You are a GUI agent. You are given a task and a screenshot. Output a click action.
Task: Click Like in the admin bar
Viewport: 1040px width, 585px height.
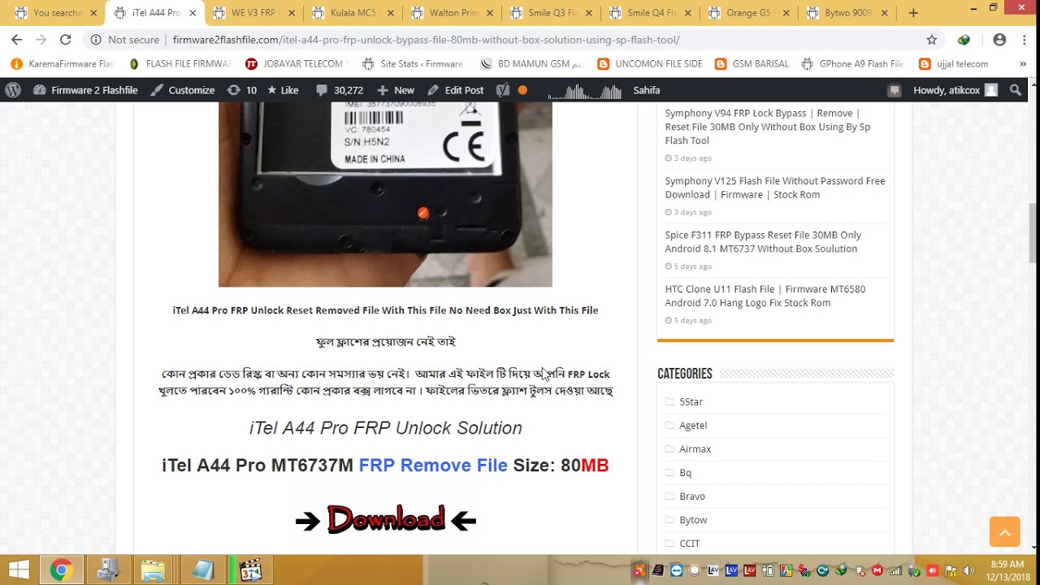click(x=283, y=90)
